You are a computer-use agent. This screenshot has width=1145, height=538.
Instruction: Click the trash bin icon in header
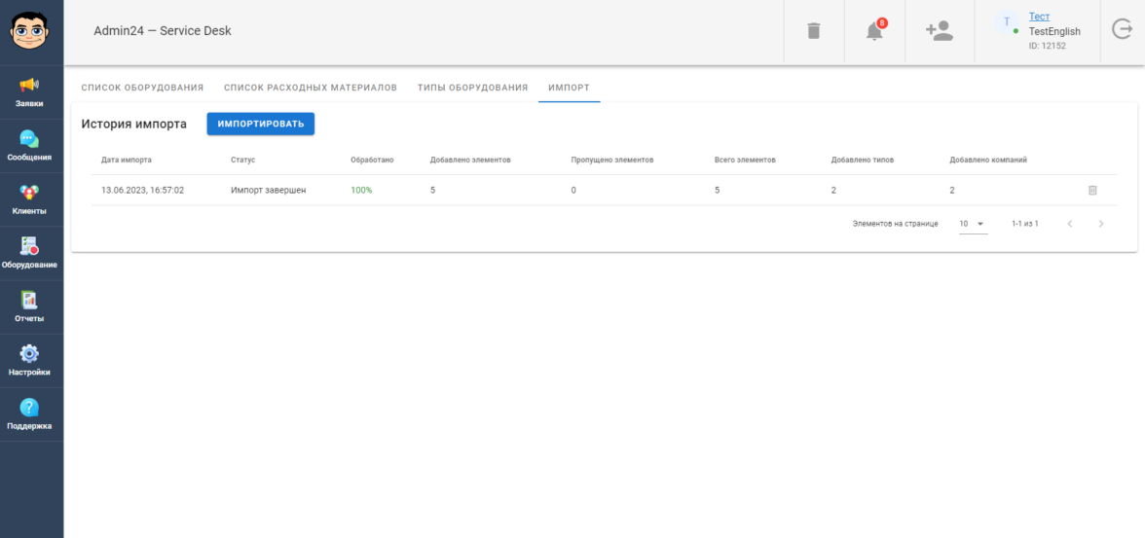(813, 31)
